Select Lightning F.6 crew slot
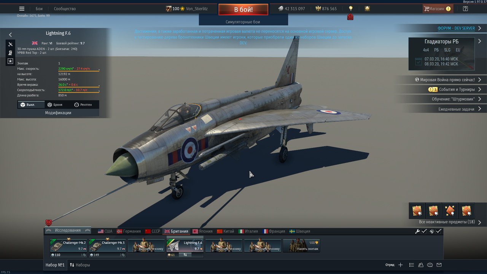 [x=185, y=245]
